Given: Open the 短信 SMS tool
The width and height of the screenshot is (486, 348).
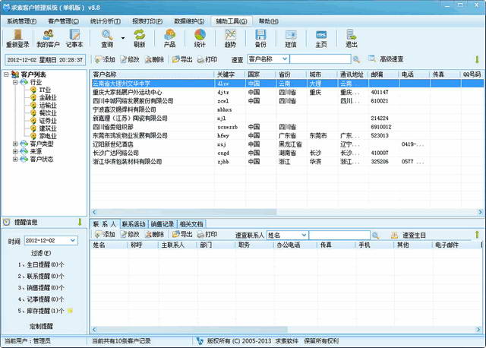Looking at the screenshot, I should 291,38.
